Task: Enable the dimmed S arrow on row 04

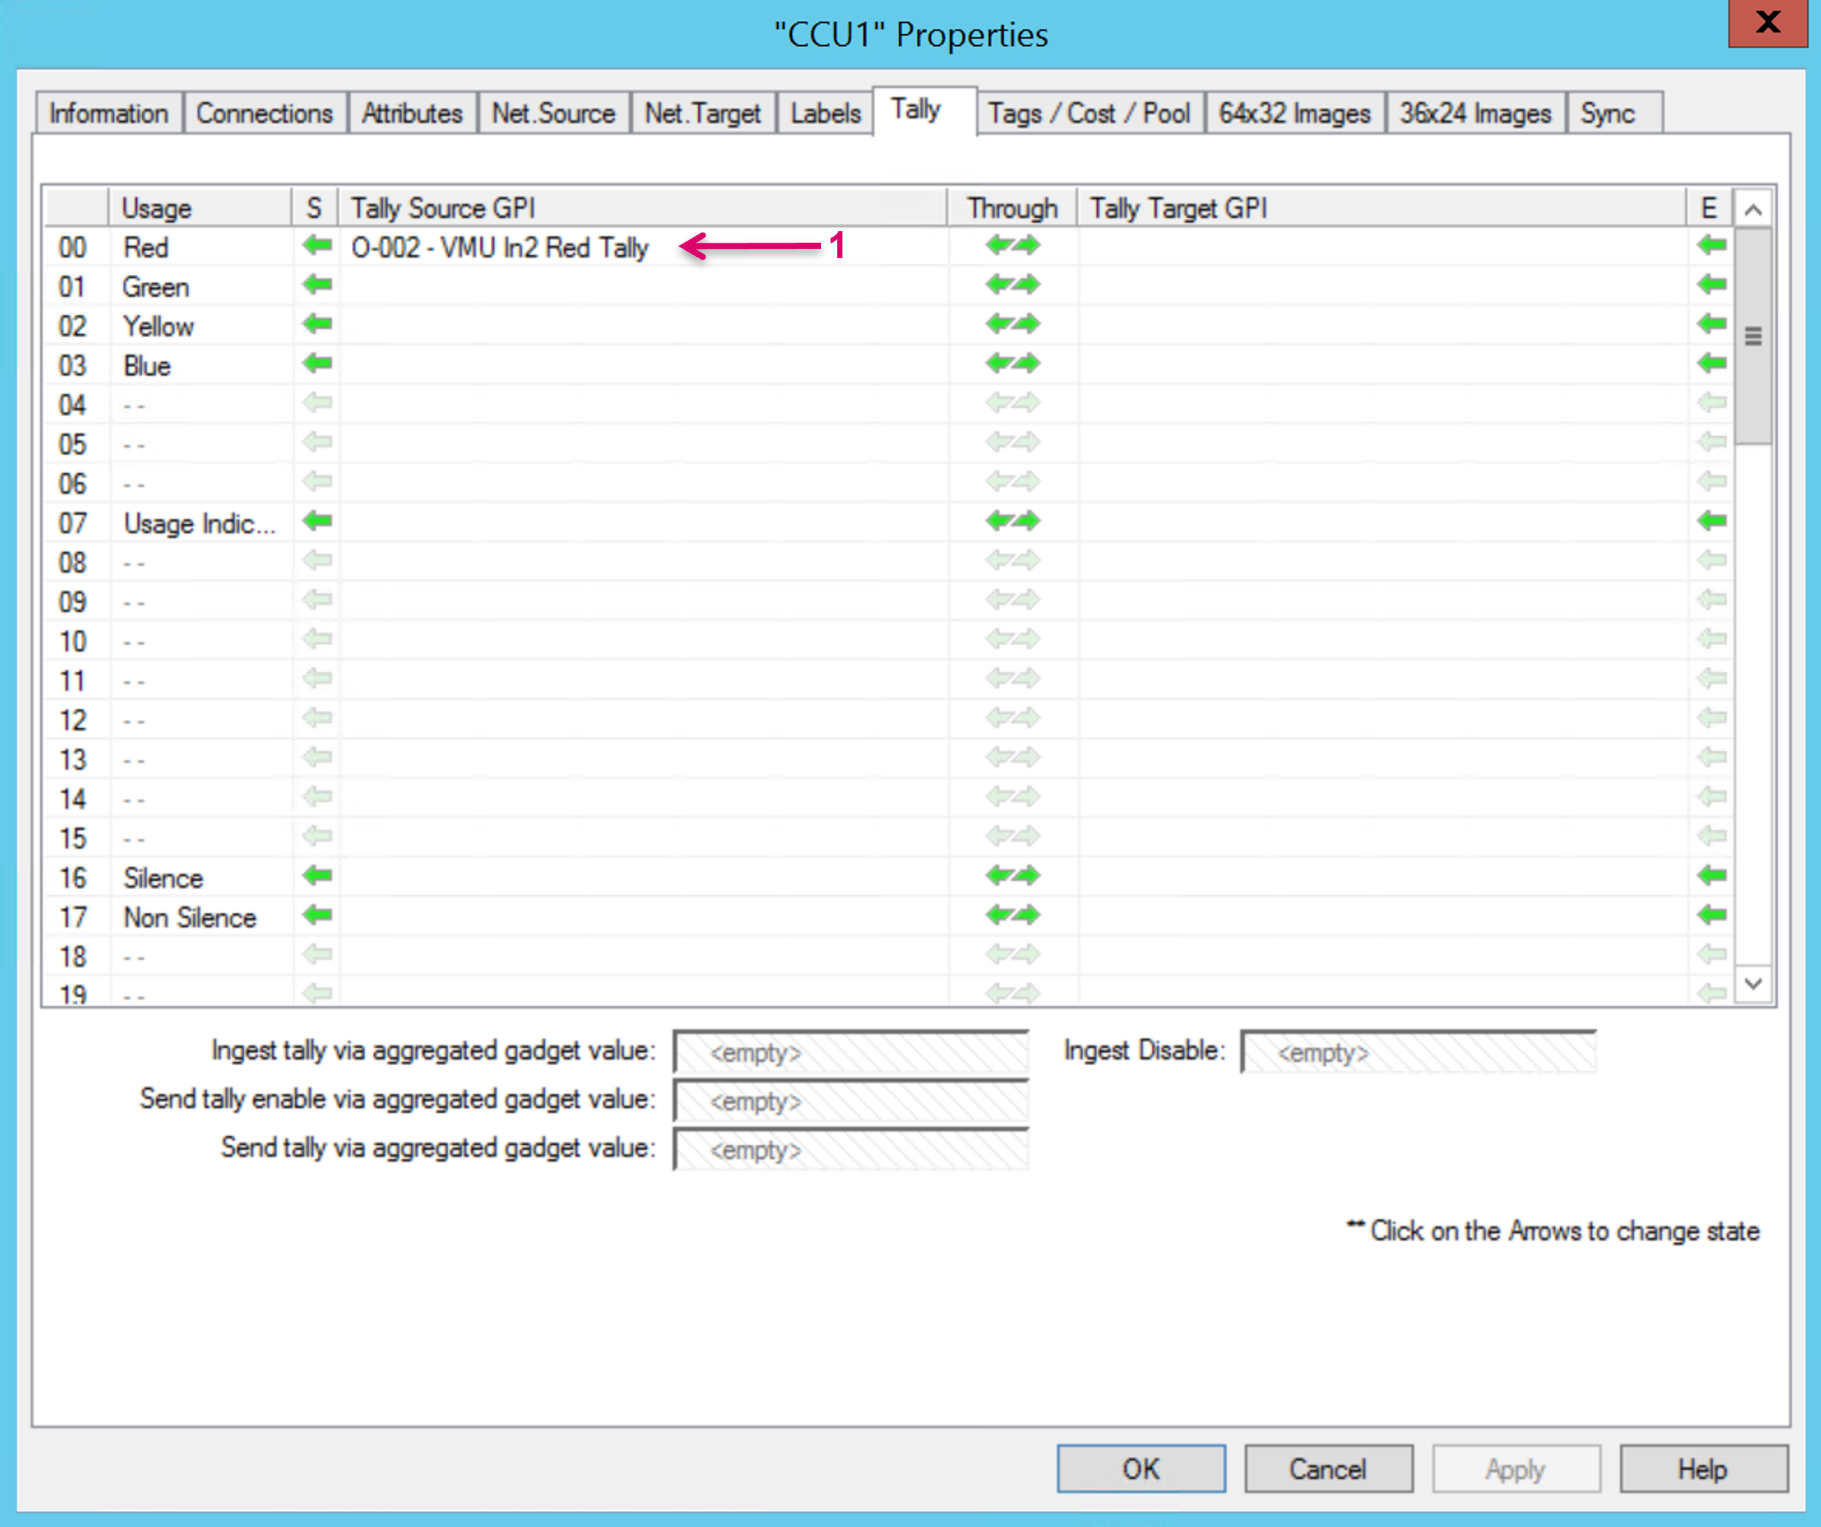Action: [317, 403]
